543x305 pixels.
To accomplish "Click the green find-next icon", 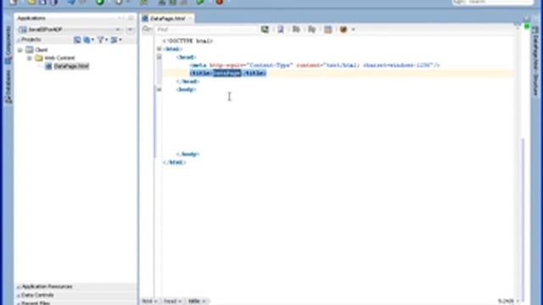I will click(265, 30).
